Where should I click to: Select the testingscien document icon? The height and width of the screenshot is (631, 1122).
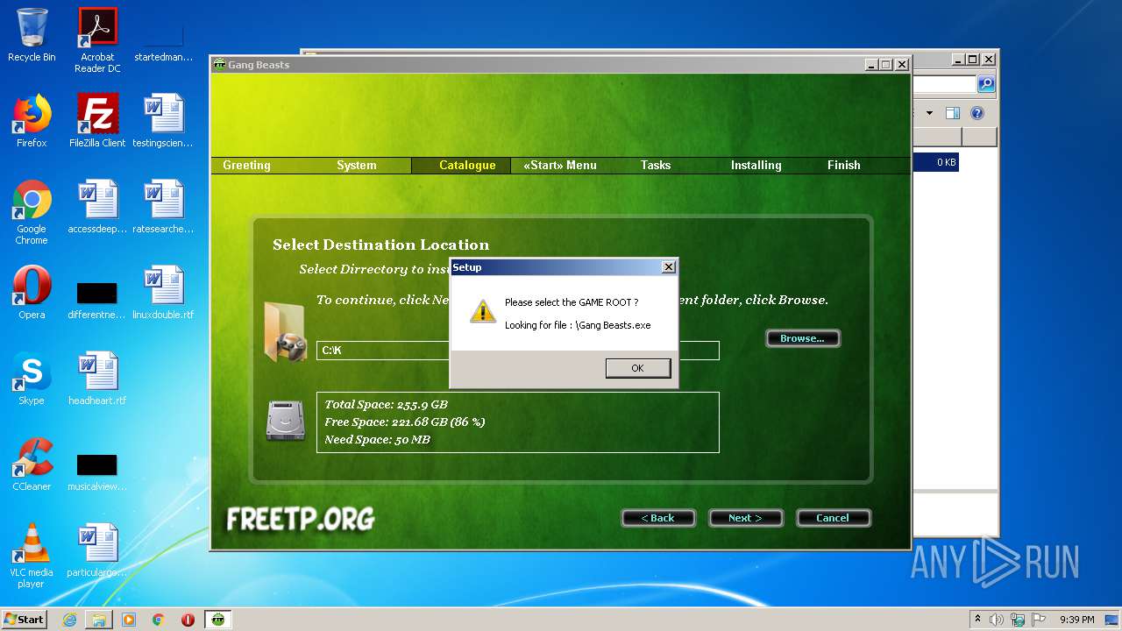[163, 121]
